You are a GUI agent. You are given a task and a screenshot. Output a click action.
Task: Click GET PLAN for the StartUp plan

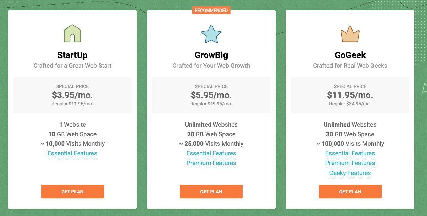tap(72, 191)
